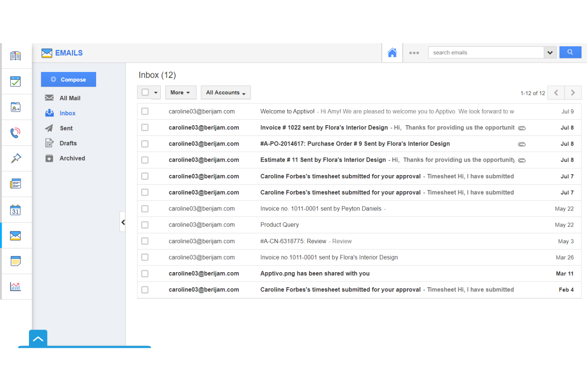Open the Reports chart icon in sidebar

pos(16,286)
